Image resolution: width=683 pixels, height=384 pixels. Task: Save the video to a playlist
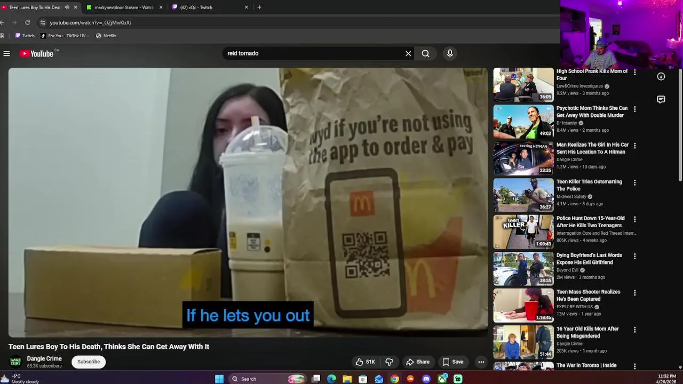[x=452, y=362]
